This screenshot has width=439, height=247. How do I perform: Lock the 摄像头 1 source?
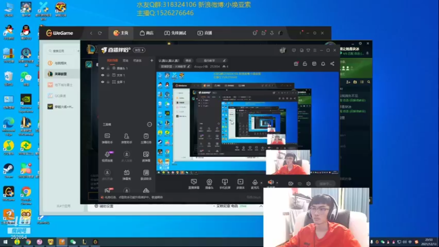108,68
